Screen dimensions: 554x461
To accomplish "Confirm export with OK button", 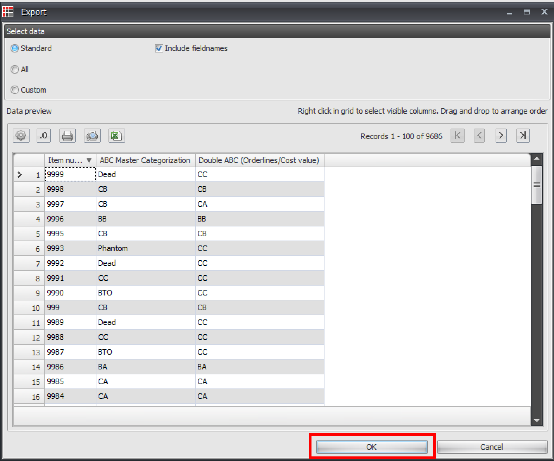I will [372, 447].
